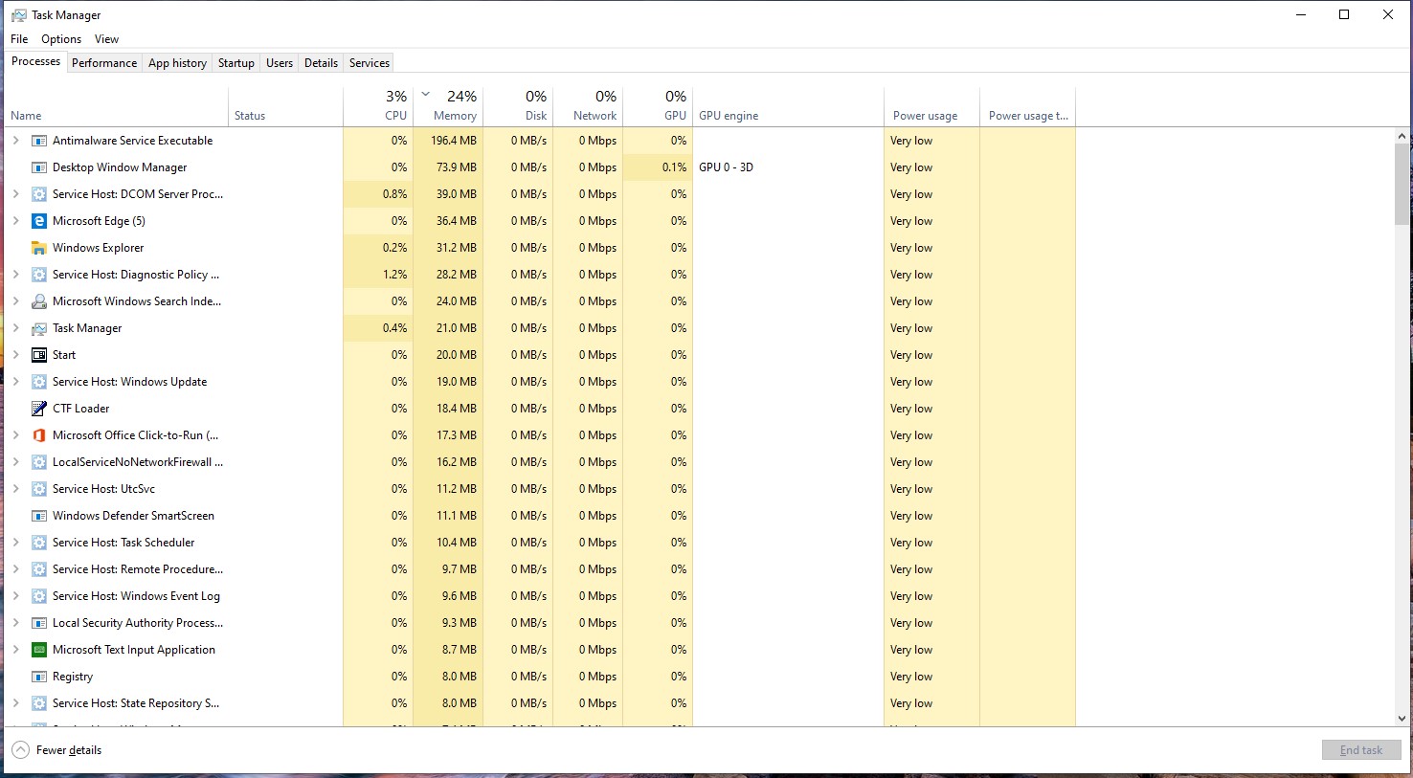Select the Windows Explorer folder icon
Image resolution: width=1413 pixels, height=778 pixels.
pyautogui.click(x=39, y=248)
